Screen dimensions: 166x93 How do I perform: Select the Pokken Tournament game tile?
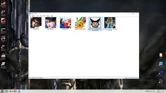pyautogui.click(x=80, y=24)
